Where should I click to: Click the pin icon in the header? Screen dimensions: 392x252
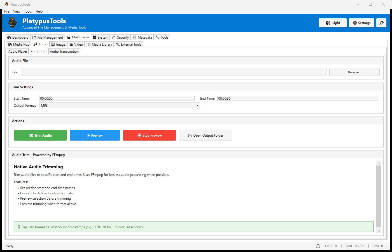click(381, 23)
